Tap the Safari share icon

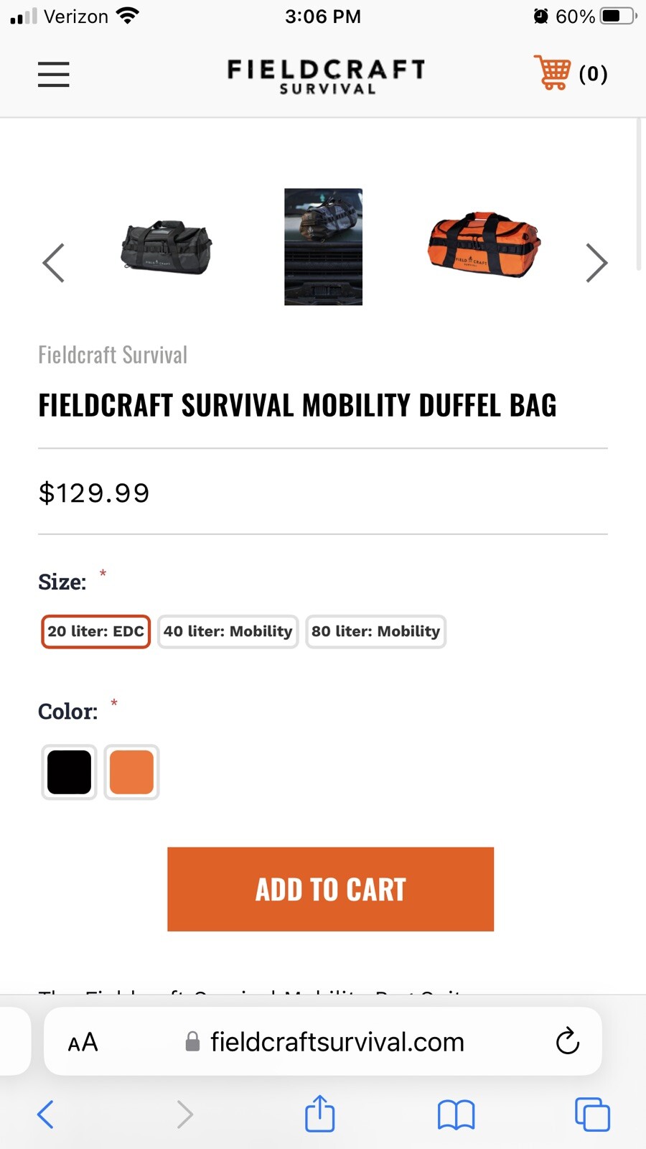tap(319, 1114)
